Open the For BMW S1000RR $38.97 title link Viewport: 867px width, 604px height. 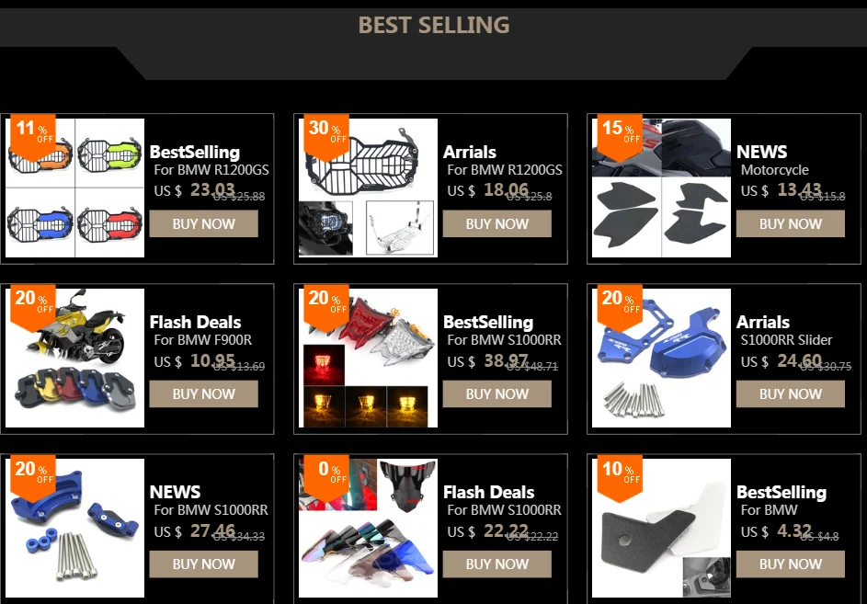[504, 339]
